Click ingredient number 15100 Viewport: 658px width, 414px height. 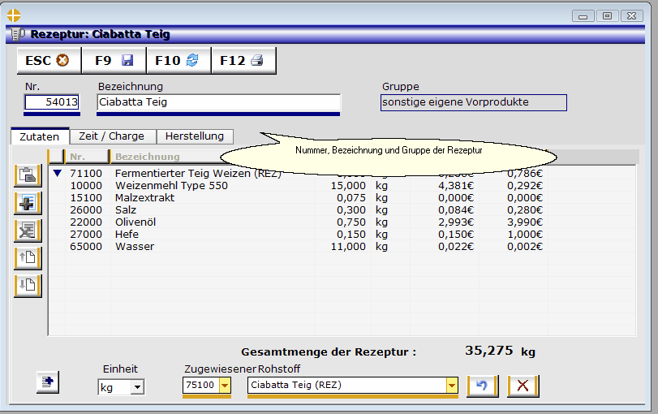point(86,198)
